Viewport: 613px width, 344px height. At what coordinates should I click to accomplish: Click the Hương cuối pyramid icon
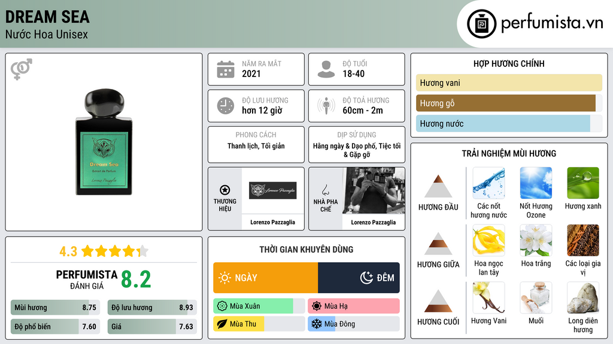(x=438, y=301)
